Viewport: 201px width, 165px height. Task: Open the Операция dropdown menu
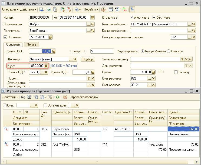pyautogui.click(x=10, y=9)
